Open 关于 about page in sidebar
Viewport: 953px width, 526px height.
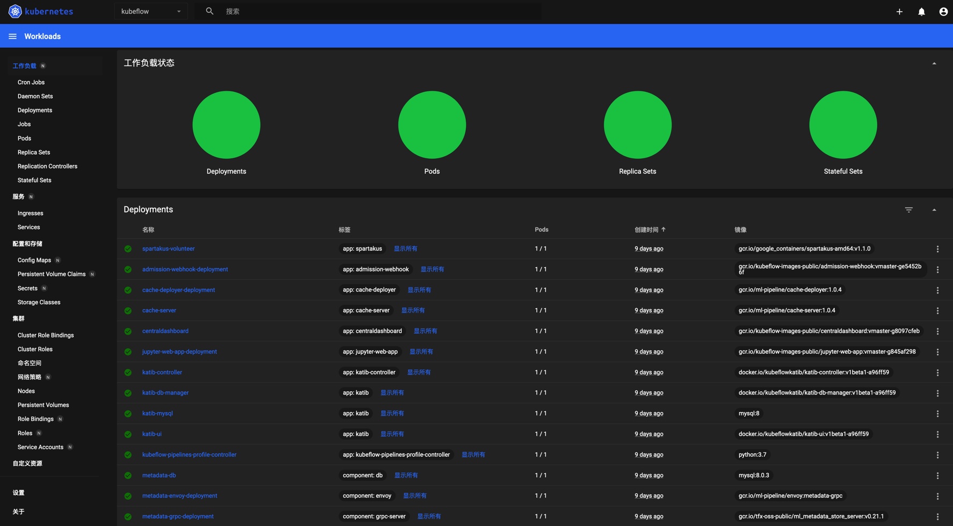18,512
